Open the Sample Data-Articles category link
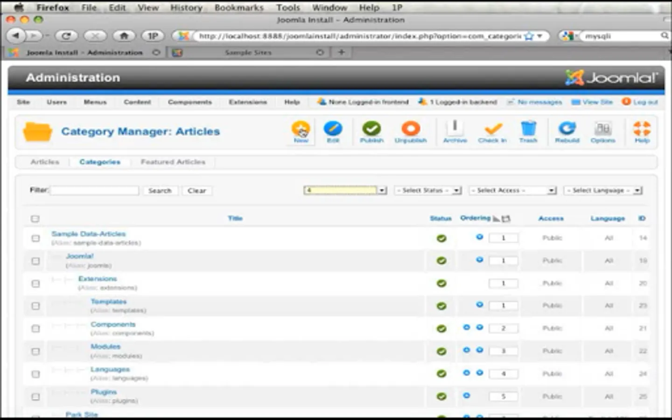 [89, 234]
